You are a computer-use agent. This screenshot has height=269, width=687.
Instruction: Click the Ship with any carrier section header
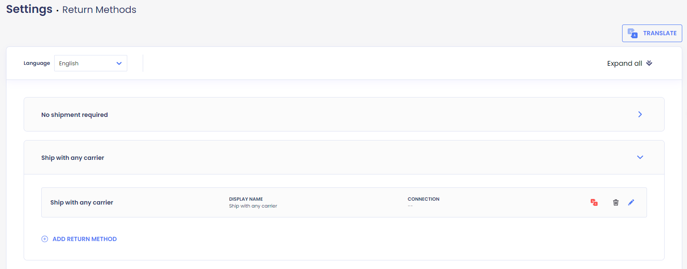click(344, 157)
